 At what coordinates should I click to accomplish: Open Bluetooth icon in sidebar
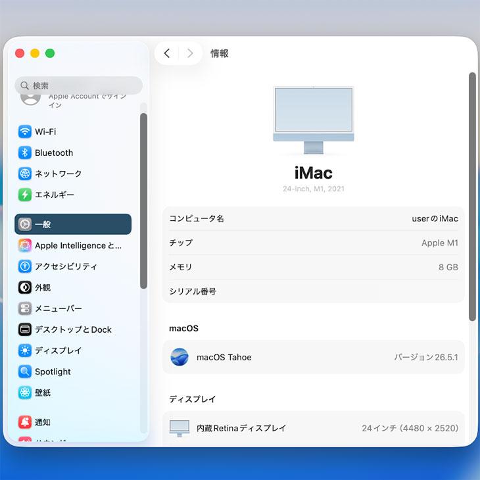tap(25, 153)
